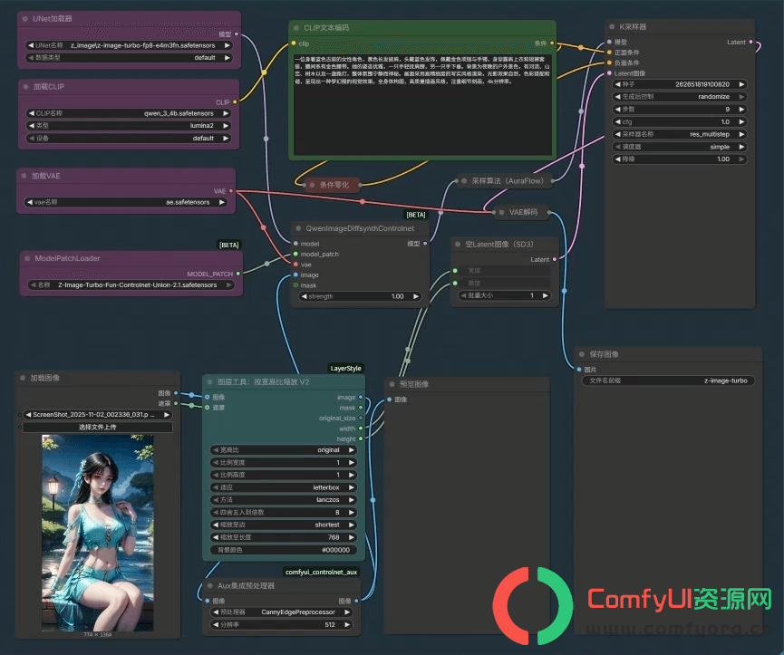The height and width of the screenshot is (655, 784).
Task: Click the VAE output port on 加载VAE
Action: (x=231, y=191)
